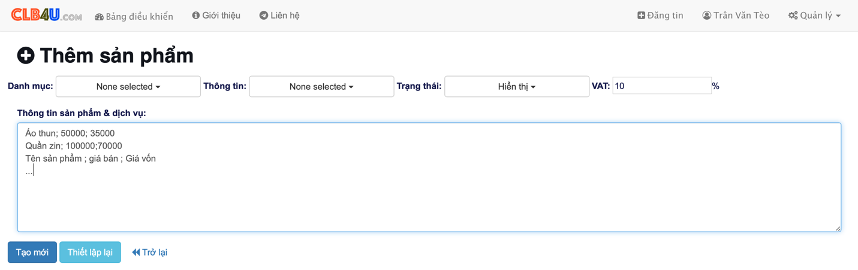Expand the Quản lý menu caret
This screenshot has width=858, height=270.
pyautogui.click(x=838, y=16)
